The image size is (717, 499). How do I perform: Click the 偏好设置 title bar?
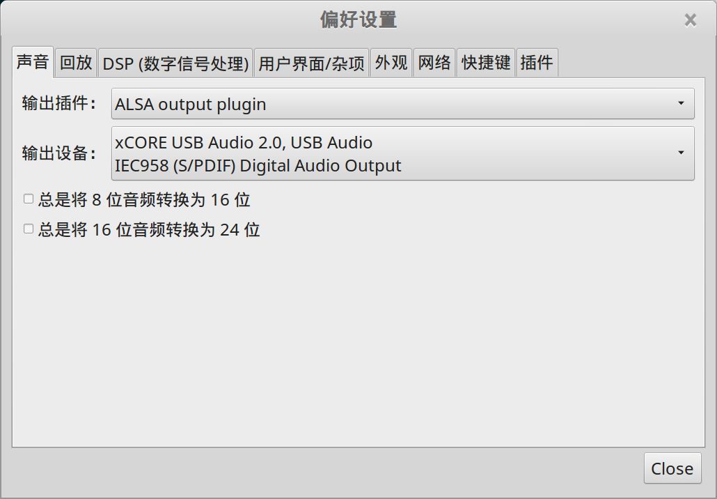pyautogui.click(x=358, y=20)
